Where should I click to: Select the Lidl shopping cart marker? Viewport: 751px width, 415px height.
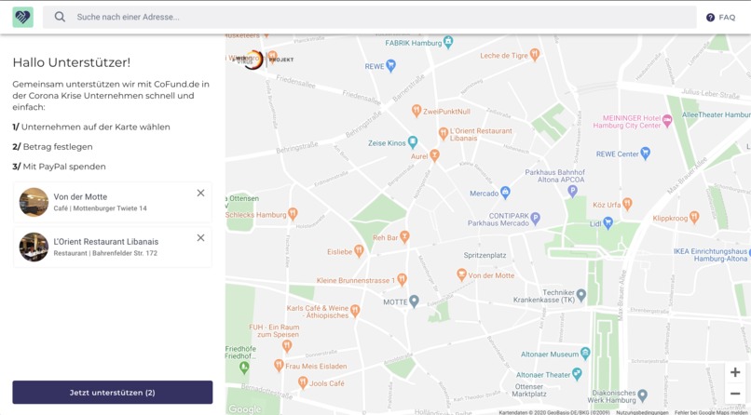coord(608,222)
